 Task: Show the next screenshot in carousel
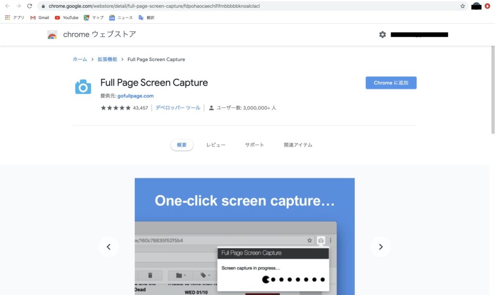(x=381, y=247)
